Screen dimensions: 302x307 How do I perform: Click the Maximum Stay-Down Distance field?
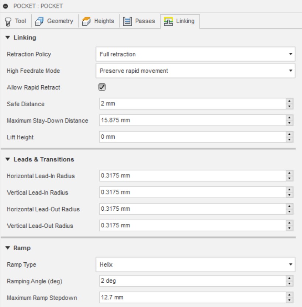pos(192,120)
